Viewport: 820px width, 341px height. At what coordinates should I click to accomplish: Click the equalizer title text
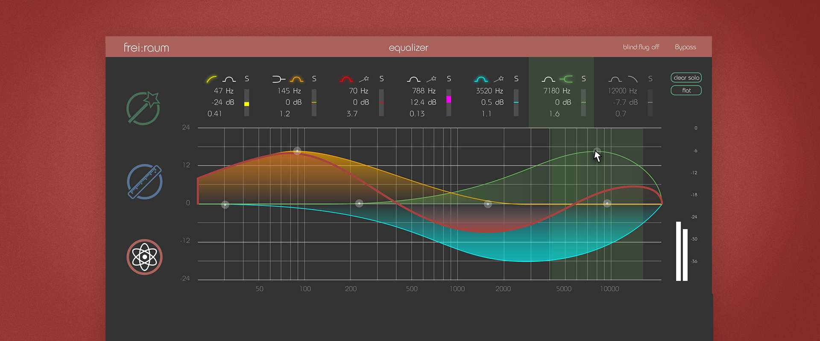(408, 48)
